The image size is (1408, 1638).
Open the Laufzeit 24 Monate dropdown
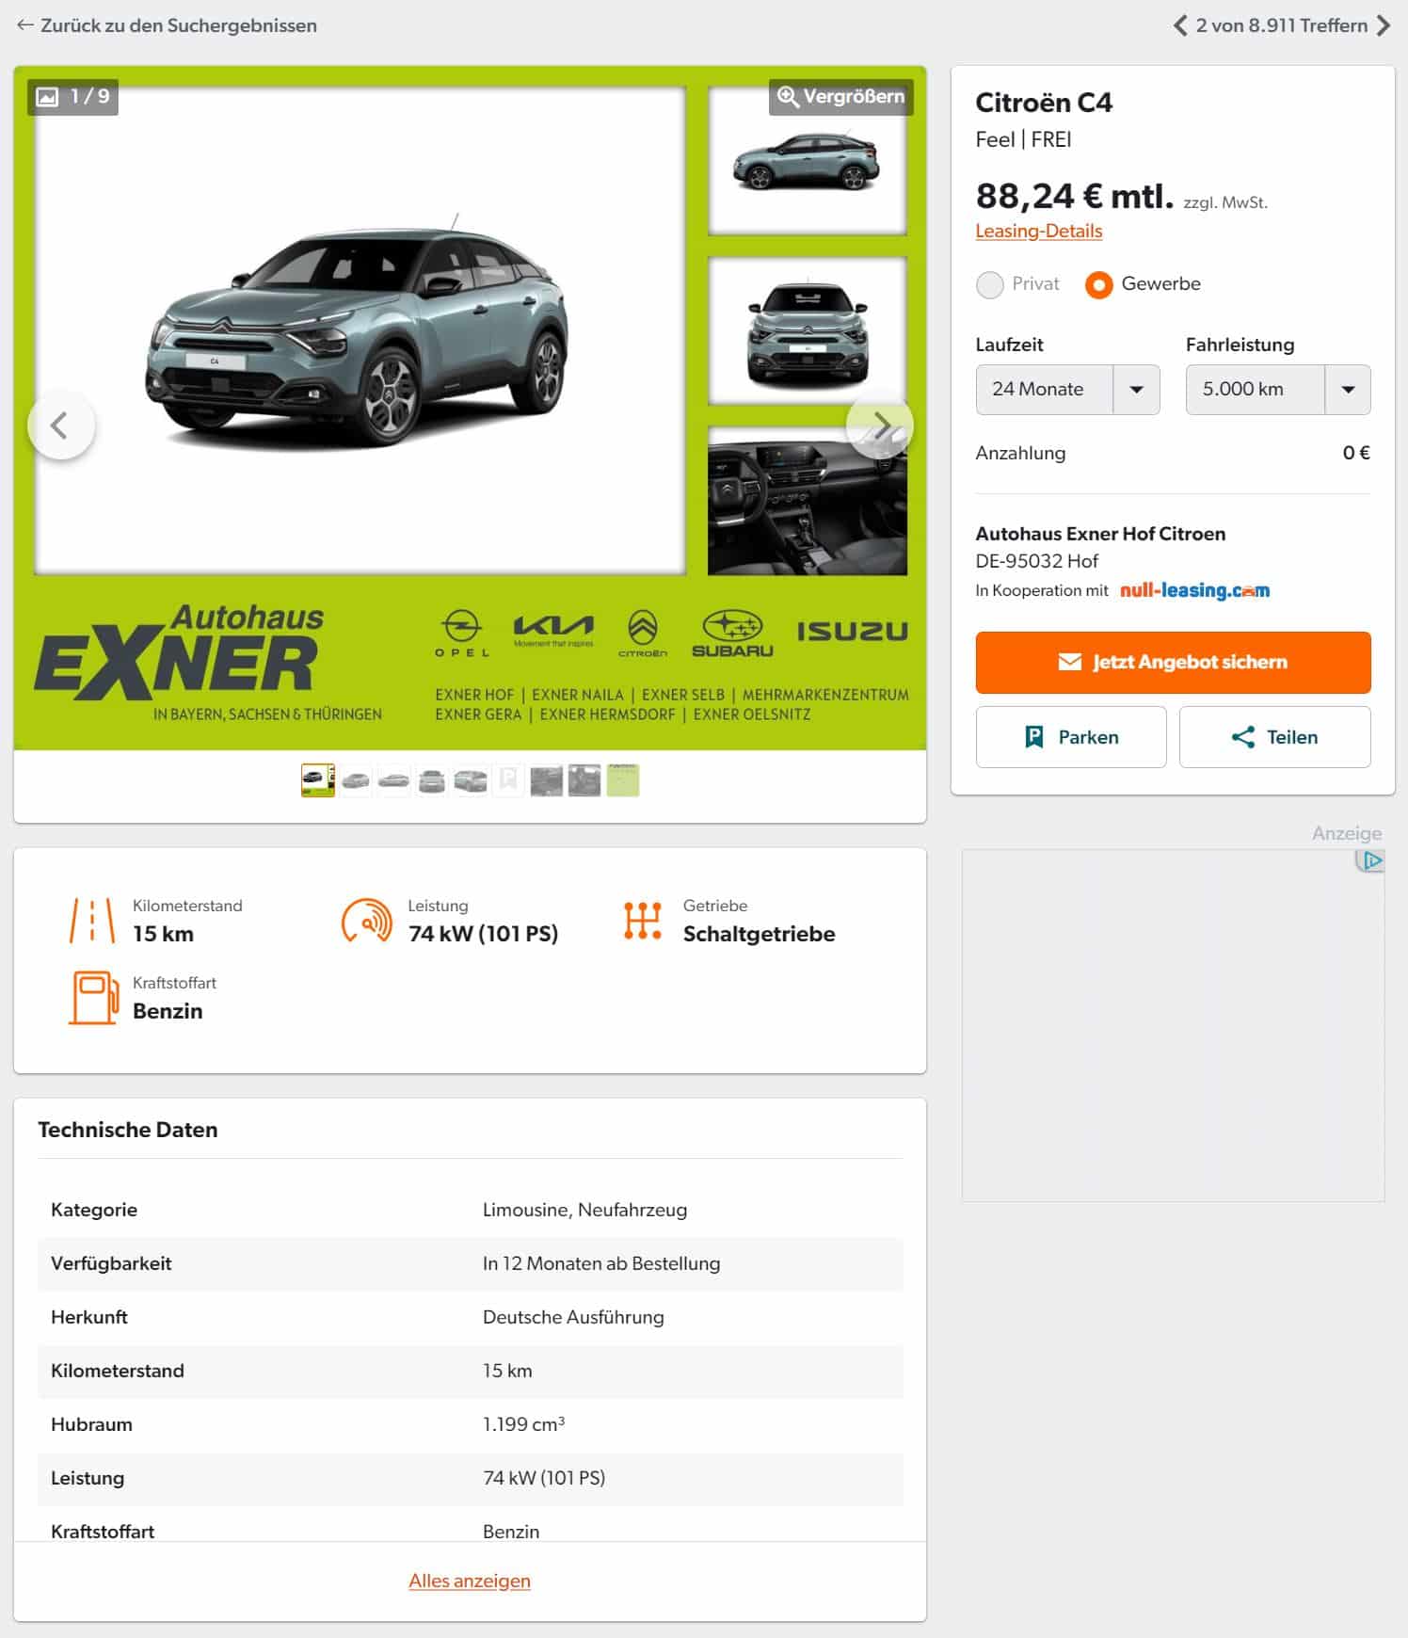point(1067,390)
